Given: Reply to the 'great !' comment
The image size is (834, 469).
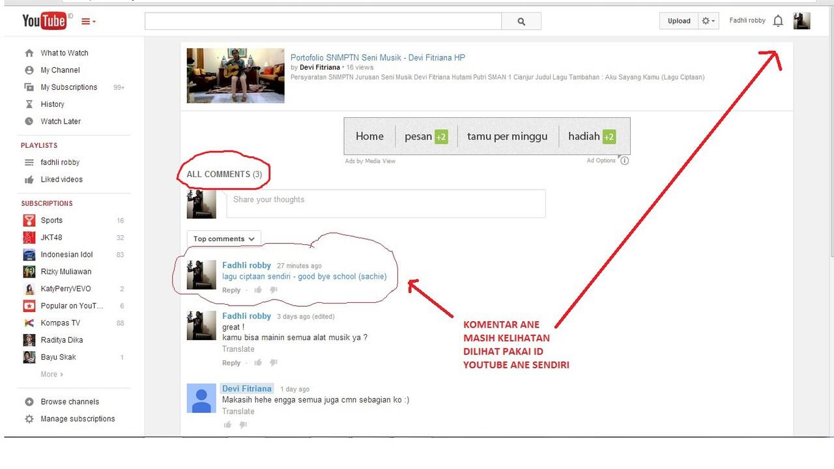Looking at the screenshot, I should tap(231, 363).
